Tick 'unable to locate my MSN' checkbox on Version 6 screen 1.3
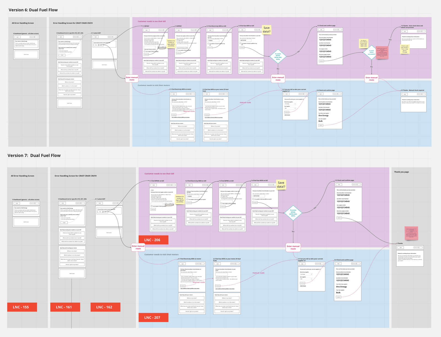The height and width of the screenshot is (337, 441). click(208, 43)
